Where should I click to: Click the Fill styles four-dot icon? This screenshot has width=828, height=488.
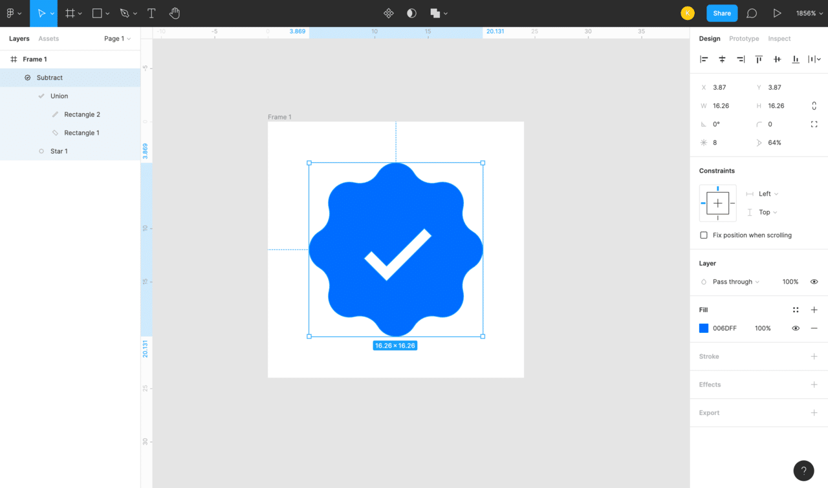coord(796,310)
